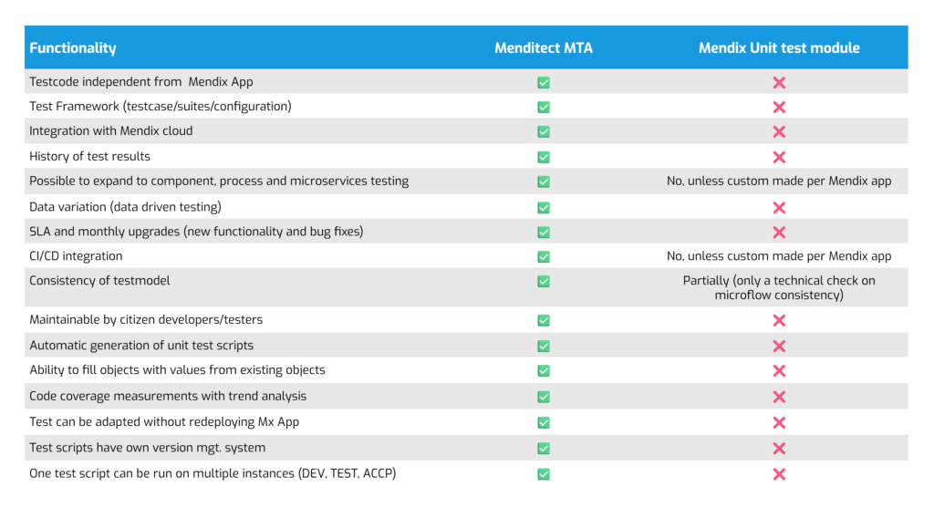Click the red X for Maintainable by citizen developers row
Screen dimensions: 934x508
pyautogui.click(x=779, y=320)
